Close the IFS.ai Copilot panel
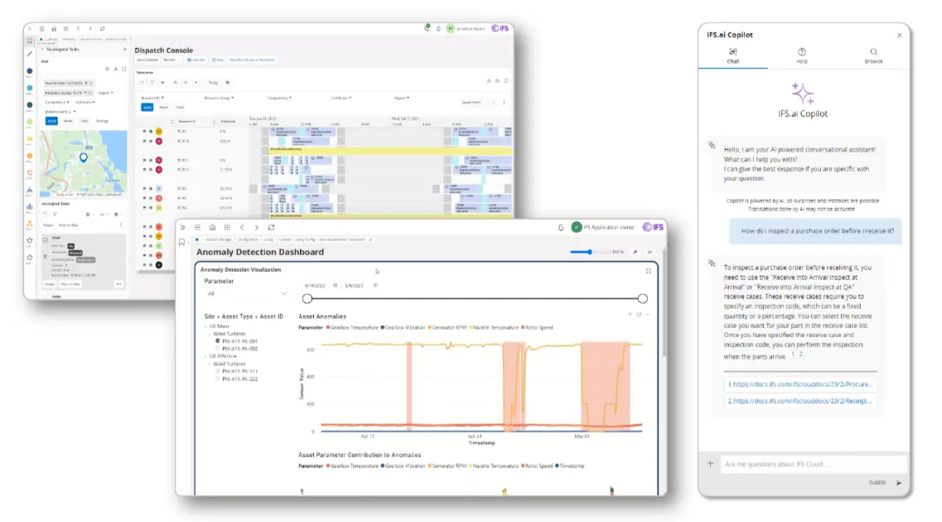This screenshot has height=522, width=942. (x=900, y=36)
